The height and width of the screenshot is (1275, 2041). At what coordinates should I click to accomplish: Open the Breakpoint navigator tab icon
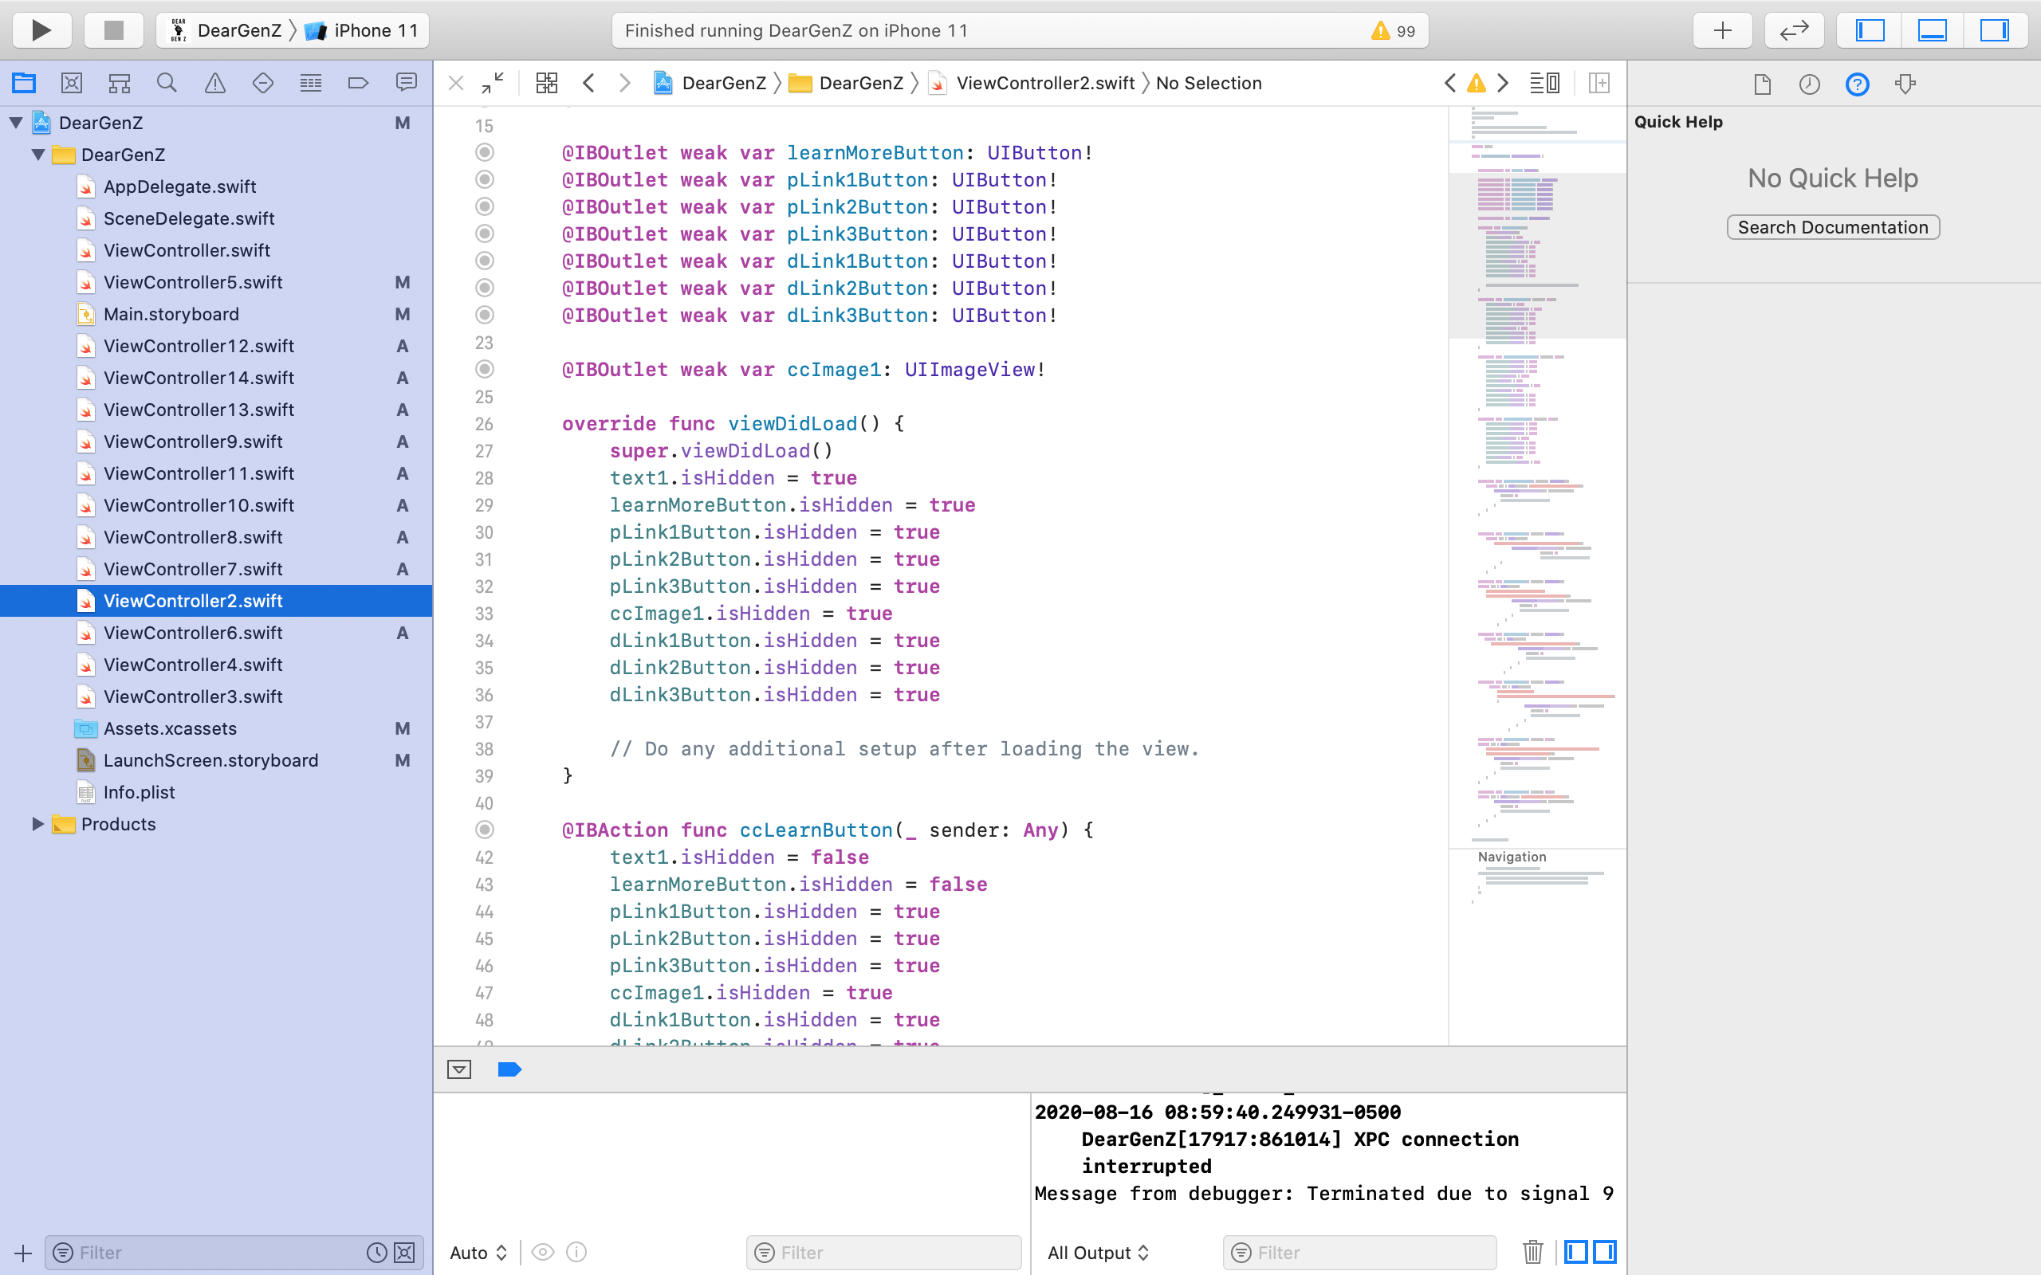click(359, 83)
